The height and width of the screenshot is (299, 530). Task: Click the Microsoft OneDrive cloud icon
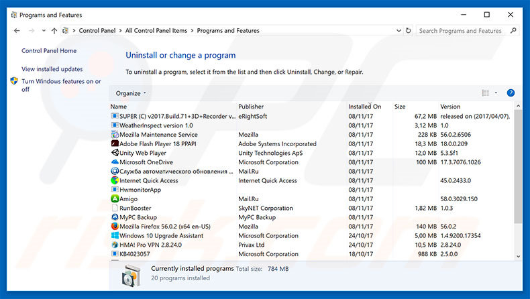coord(115,162)
